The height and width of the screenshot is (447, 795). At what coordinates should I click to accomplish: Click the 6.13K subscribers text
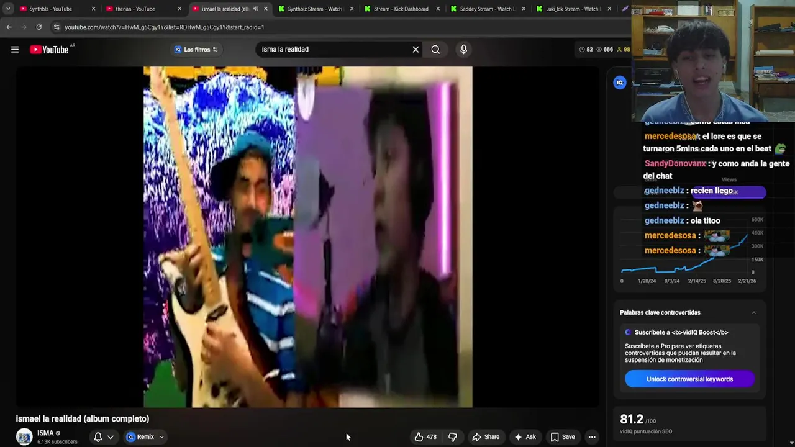point(57,442)
